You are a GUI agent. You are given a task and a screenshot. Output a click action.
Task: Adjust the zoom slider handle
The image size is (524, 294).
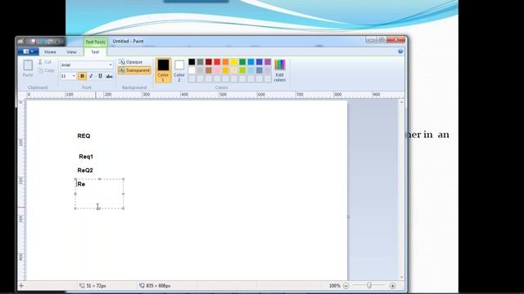369,286
